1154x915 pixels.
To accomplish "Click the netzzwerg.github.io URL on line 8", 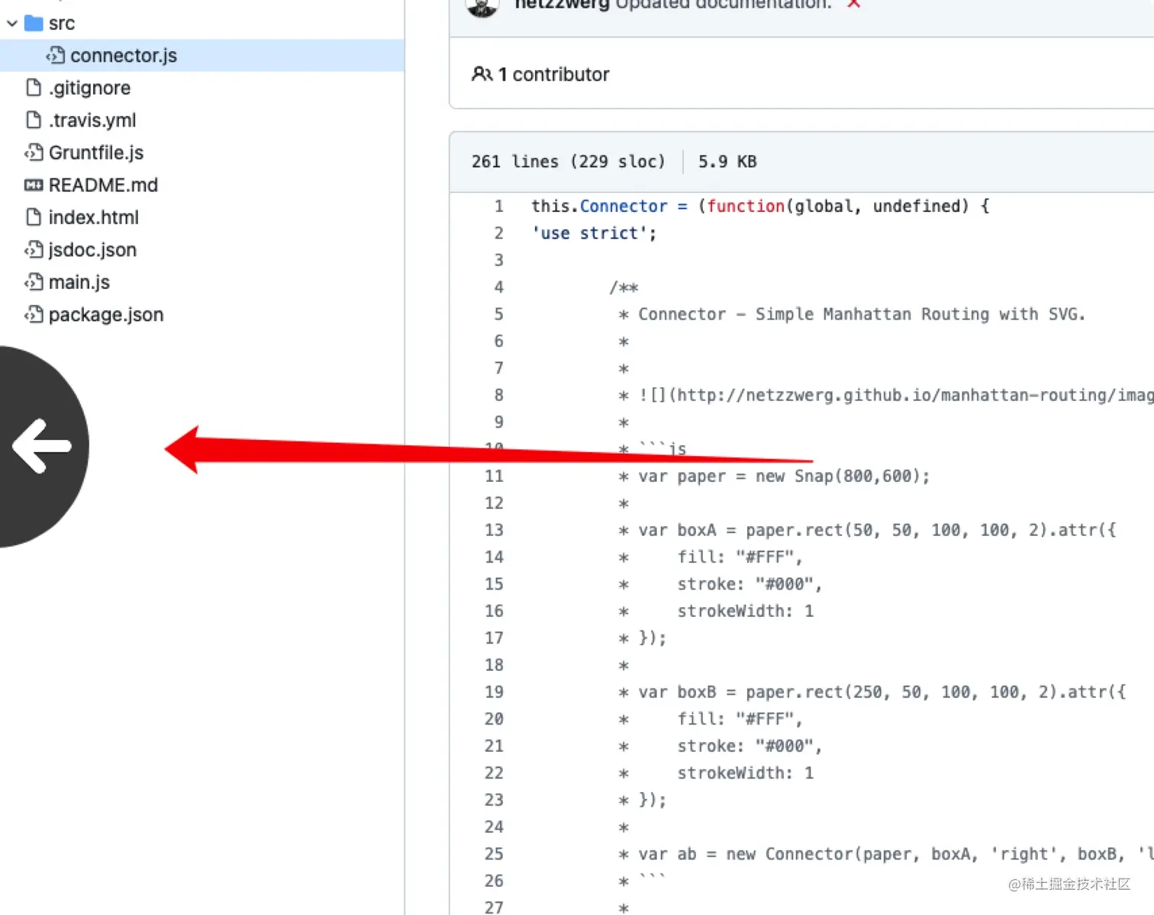I will click(916, 395).
